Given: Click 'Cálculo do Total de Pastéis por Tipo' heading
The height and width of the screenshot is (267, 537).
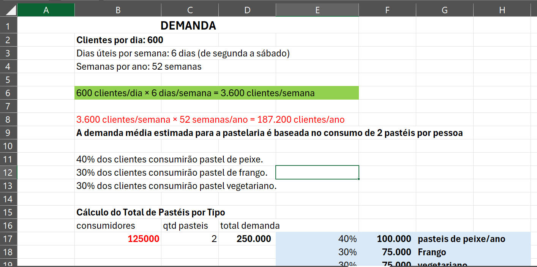Looking at the screenshot, I should click(x=150, y=212).
